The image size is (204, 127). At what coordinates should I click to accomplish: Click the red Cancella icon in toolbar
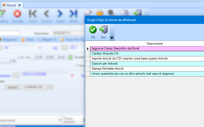pos(17,14)
